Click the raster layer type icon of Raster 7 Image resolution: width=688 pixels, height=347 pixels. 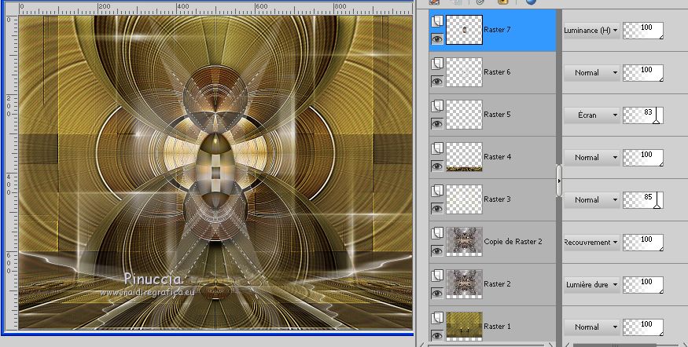[x=436, y=20]
